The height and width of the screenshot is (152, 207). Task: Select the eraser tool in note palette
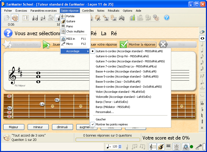click(202, 32)
